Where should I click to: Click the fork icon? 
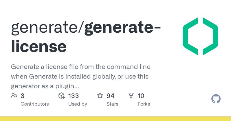(131, 96)
